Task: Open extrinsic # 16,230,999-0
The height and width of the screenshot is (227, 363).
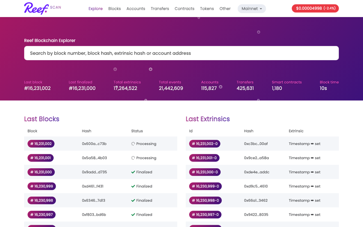Action: coord(205,186)
